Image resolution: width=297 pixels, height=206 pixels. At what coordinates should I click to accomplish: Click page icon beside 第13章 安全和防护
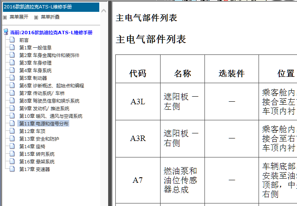(12, 138)
